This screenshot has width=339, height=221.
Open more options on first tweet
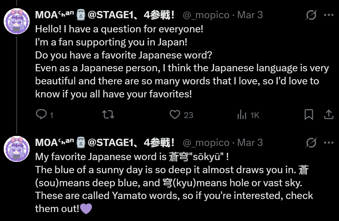click(x=329, y=15)
